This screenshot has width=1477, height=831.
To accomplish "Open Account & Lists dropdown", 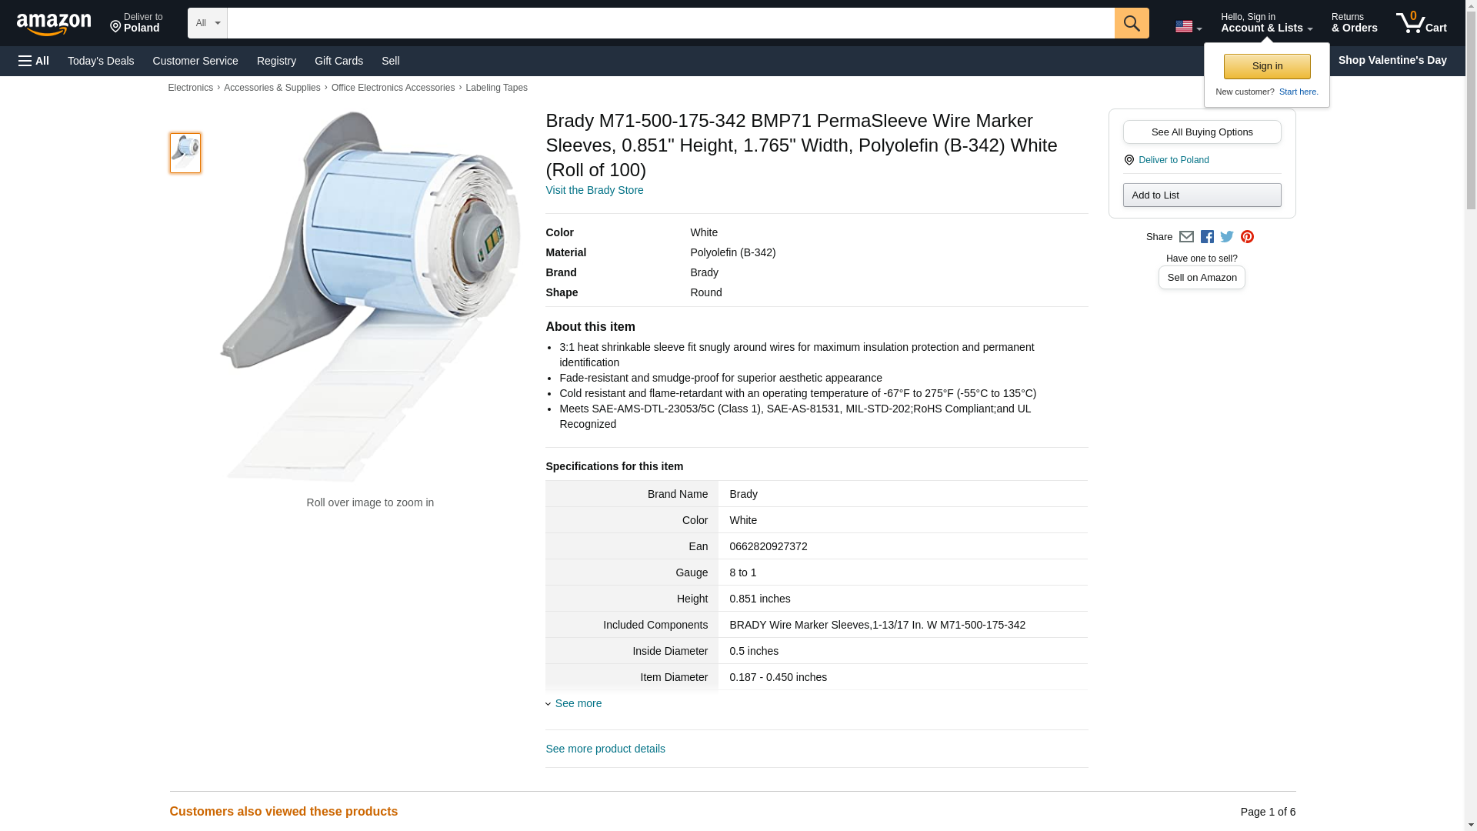I will (x=1265, y=23).
